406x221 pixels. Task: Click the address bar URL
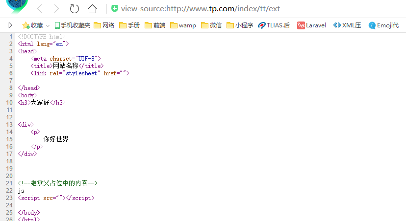pyautogui.click(x=201, y=9)
